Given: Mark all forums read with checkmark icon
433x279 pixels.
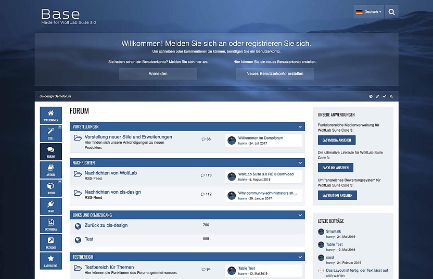Looking at the screenshot, I should click(385, 96).
